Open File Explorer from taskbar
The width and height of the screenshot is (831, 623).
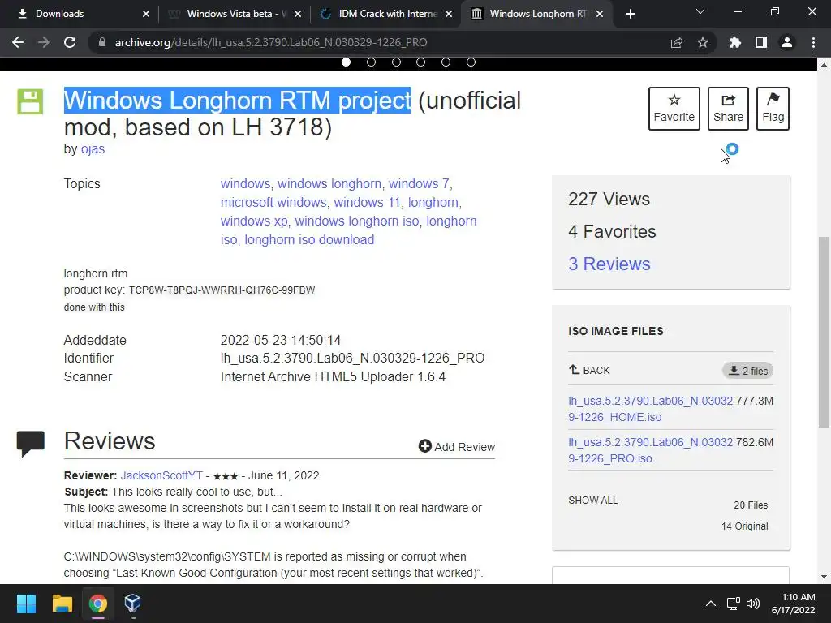(x=62, y=604)
